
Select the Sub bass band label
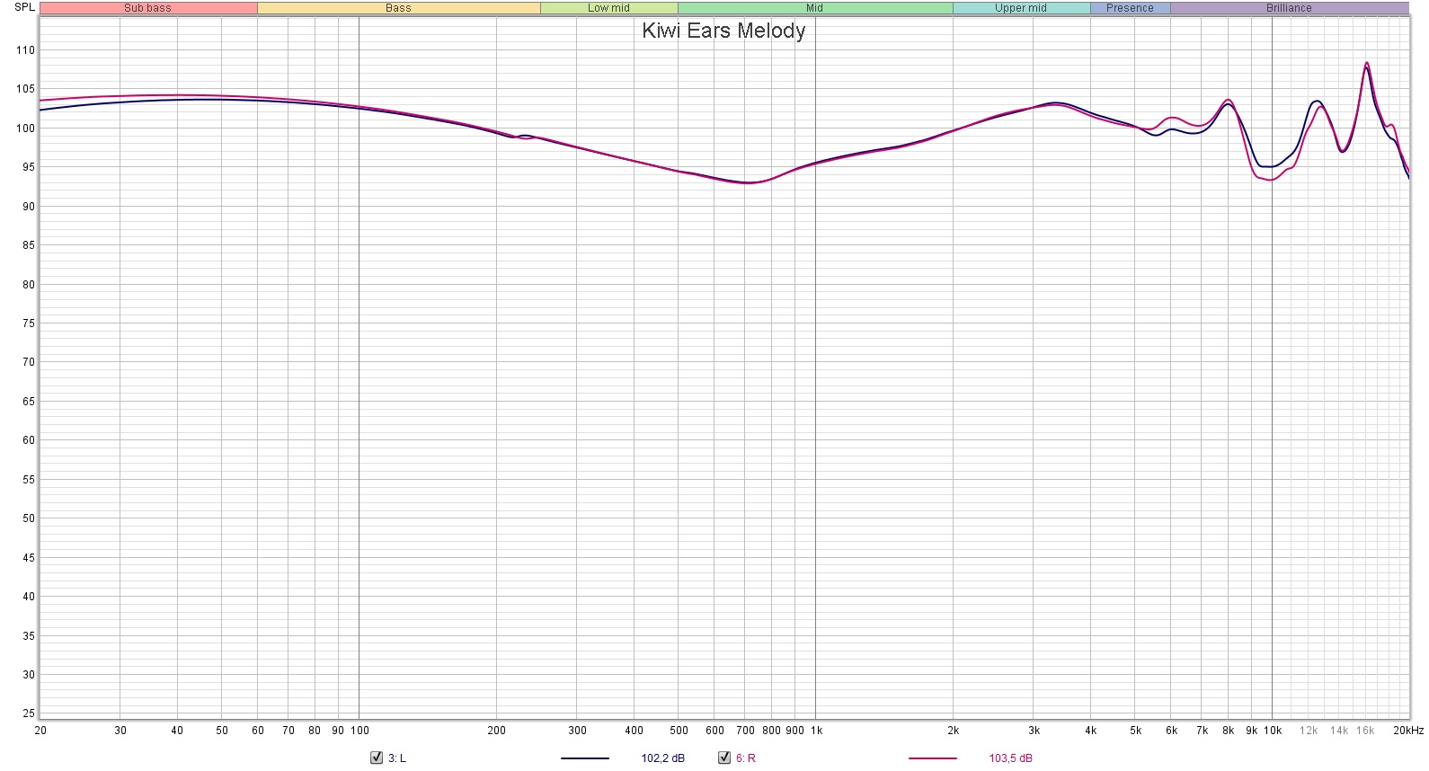(148, 8)
